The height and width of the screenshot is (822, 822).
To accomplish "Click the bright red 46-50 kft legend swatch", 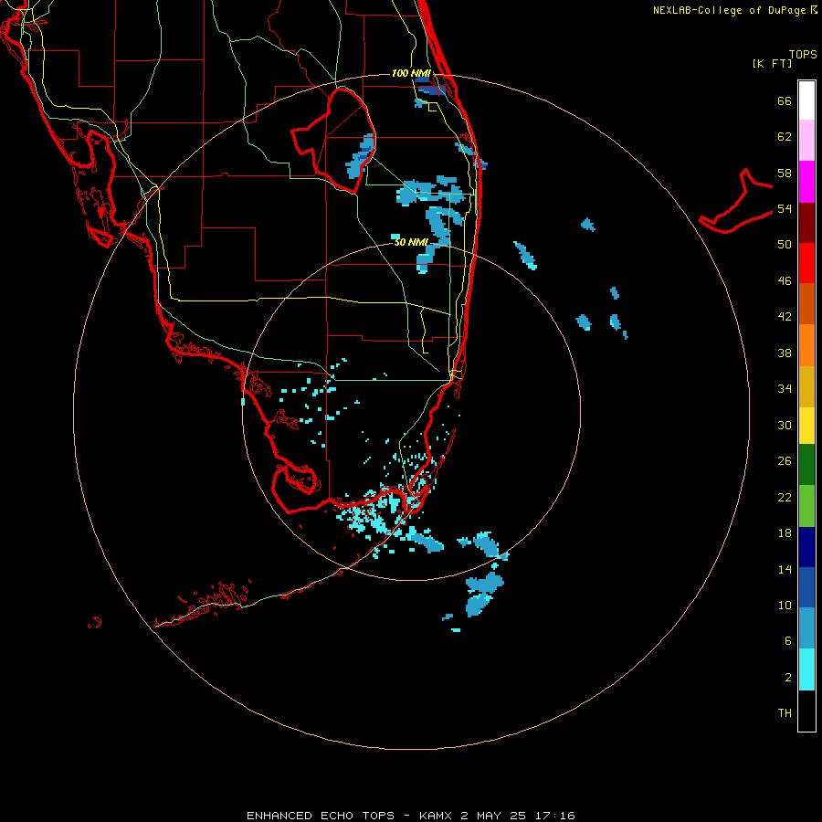I will [806, 263].
